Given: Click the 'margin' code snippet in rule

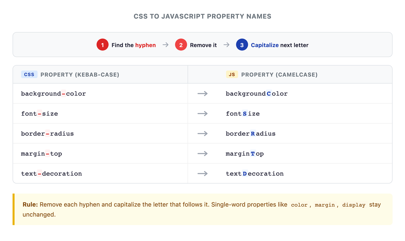Looking at the screenshot, I should click(325, 205).
